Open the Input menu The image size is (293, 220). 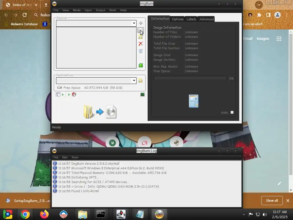click(x=88, y=10)
